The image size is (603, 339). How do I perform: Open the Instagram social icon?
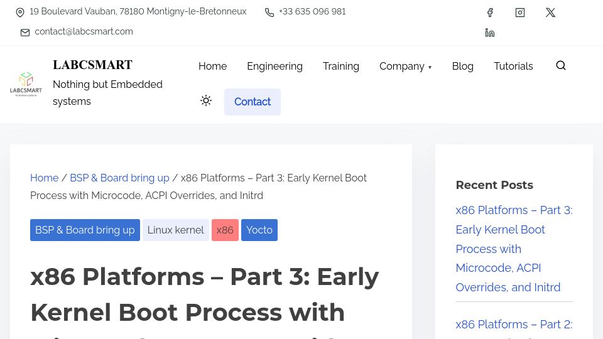520,13
